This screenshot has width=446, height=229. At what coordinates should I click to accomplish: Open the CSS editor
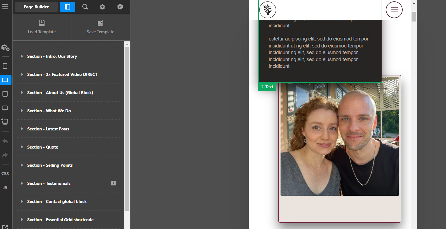tap(5, 173)
